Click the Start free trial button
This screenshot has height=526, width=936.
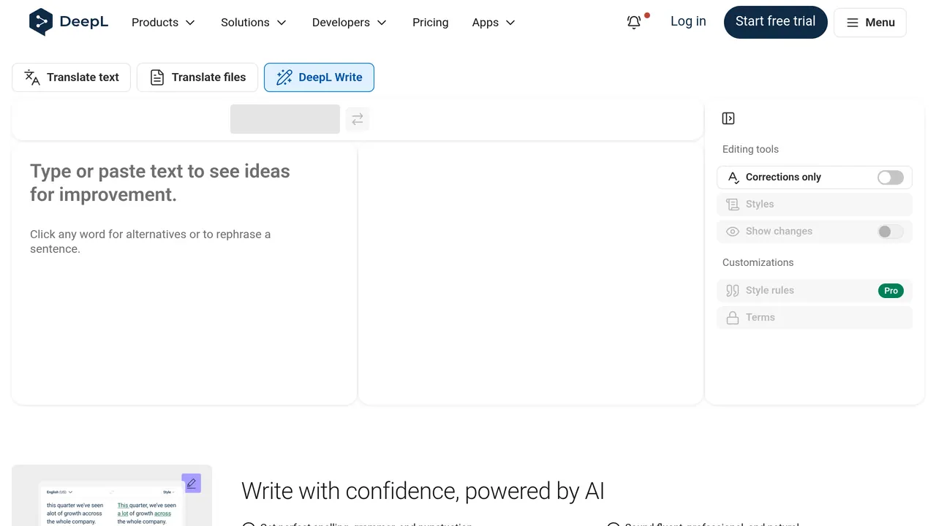click(x=776, y=22)
